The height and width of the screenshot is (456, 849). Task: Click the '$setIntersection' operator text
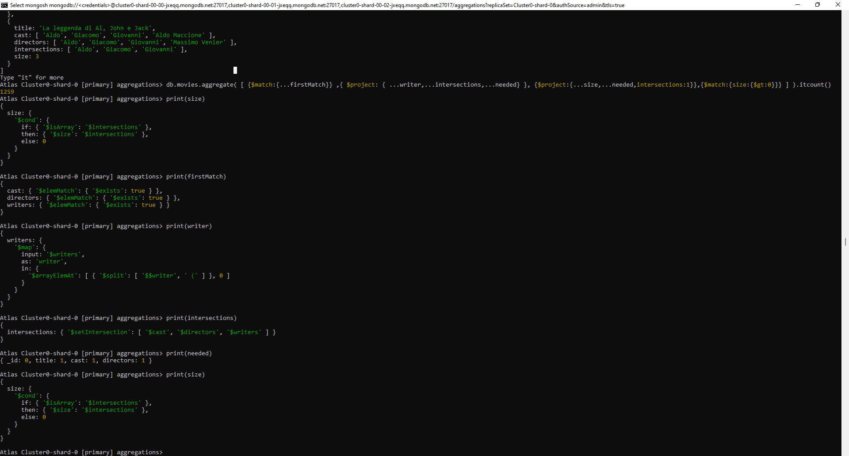click(x=99, y=332)
